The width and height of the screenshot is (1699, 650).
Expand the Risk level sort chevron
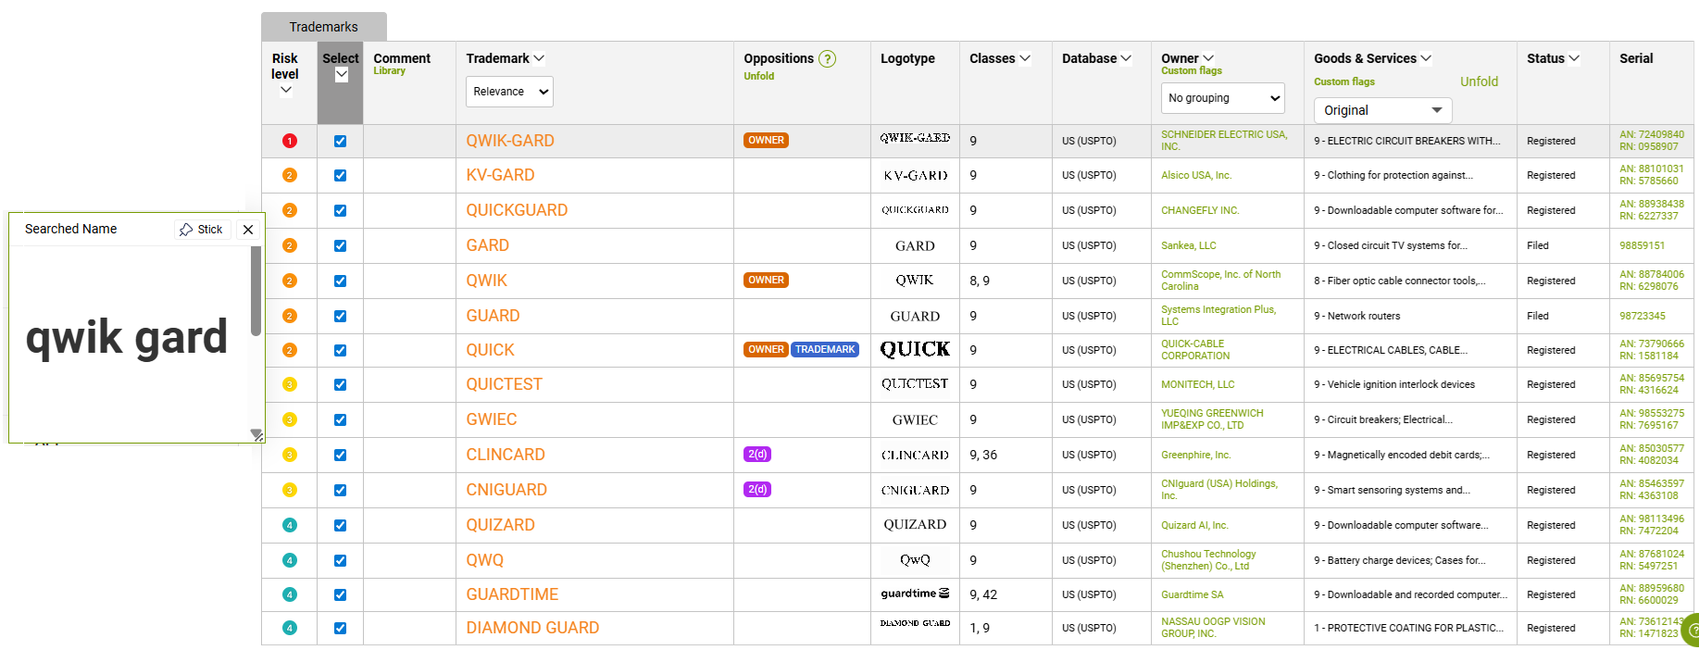(x=285, y=90)
